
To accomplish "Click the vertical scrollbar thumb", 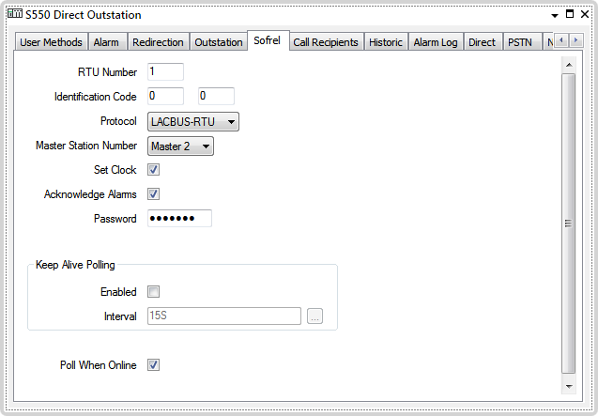I will pyautogui.click(x=567, y=223).
